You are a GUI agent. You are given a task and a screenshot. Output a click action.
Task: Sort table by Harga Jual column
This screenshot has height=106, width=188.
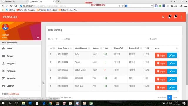click(135, 48)
